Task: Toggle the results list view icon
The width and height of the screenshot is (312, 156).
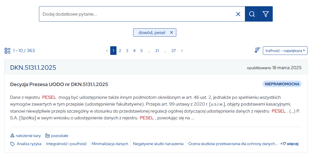Action: coord(8,50)
